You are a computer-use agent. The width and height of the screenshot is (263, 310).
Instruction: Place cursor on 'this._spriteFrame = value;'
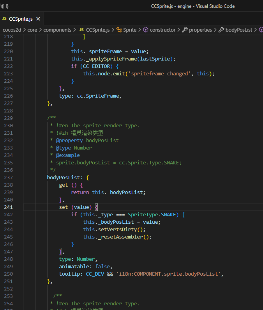tap(110, 52)
